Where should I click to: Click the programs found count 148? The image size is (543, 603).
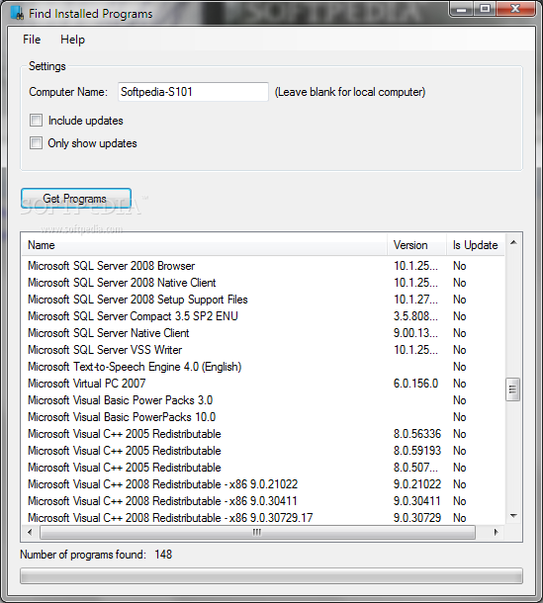163,555
